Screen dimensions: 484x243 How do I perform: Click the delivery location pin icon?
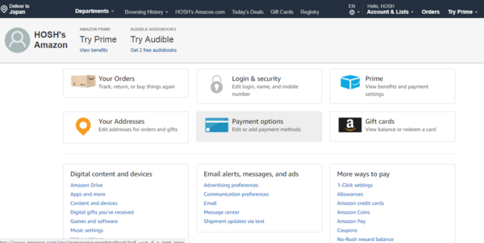click(4, 9)
